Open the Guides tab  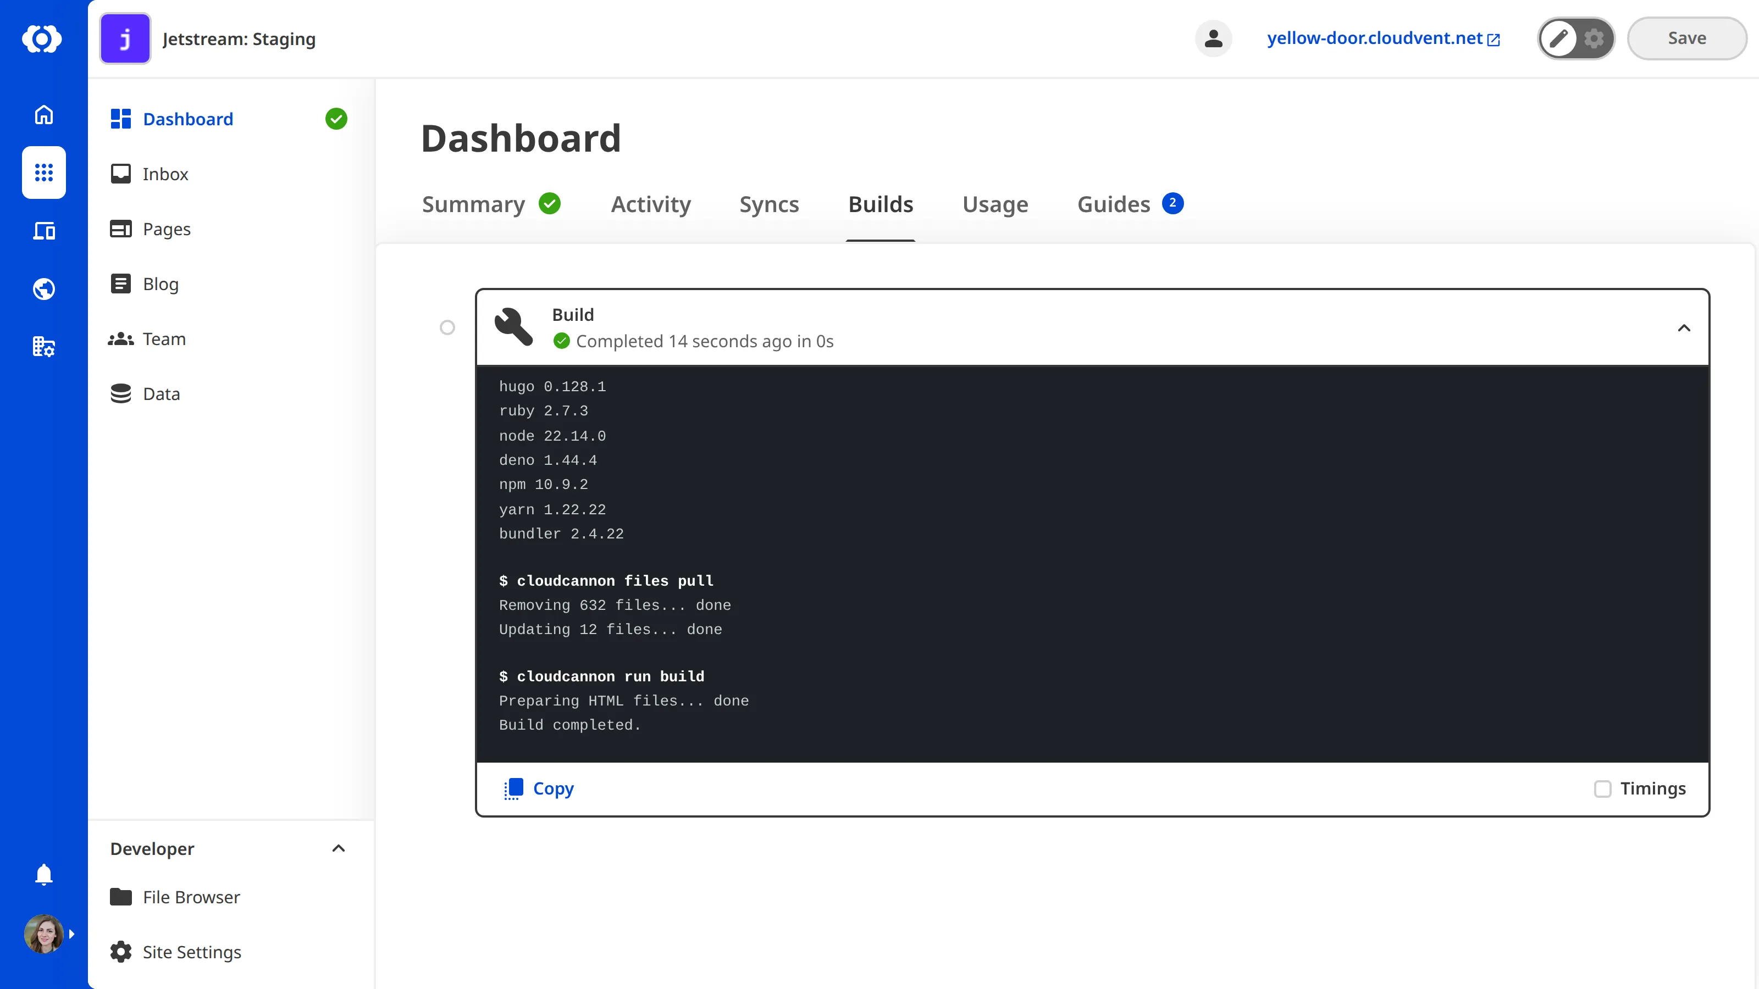(x=1113, y=204)
